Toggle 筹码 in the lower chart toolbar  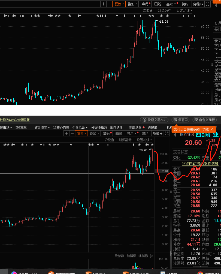click(x=107, y=134)
